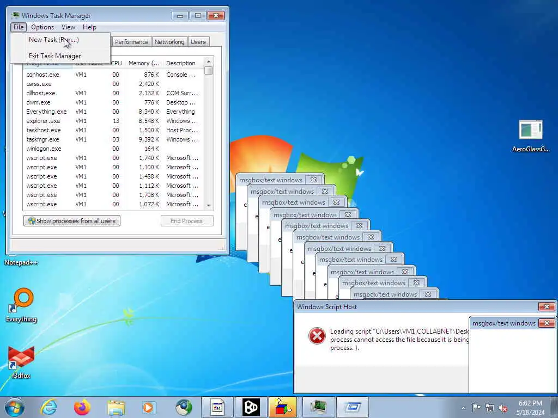The height and width of the screenshot is (418, 558).
Task: Select the taskmgr.exe process
Action: (x=113, y=139)
